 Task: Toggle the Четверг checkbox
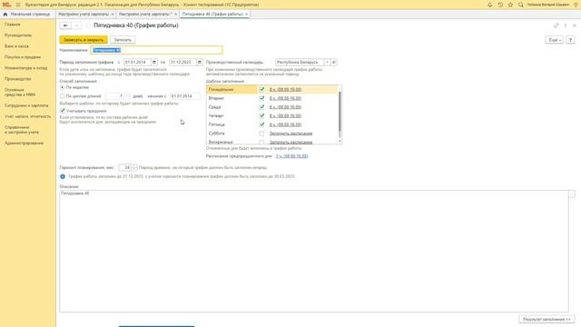tap(261, 115)
